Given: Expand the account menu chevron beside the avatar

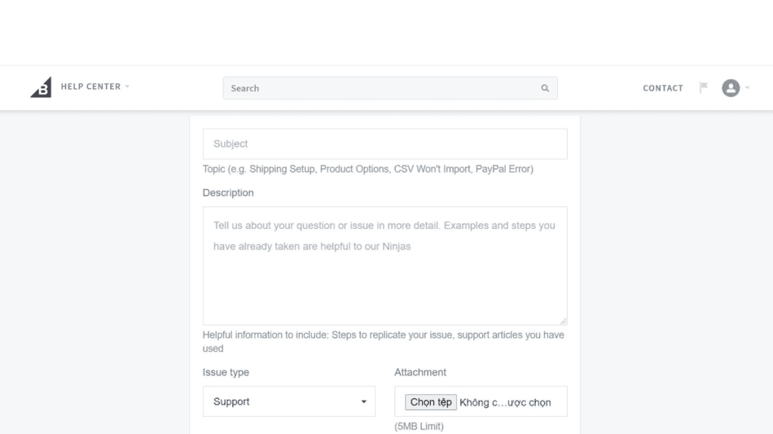Looking at the screenshot, I should point(746,89).
